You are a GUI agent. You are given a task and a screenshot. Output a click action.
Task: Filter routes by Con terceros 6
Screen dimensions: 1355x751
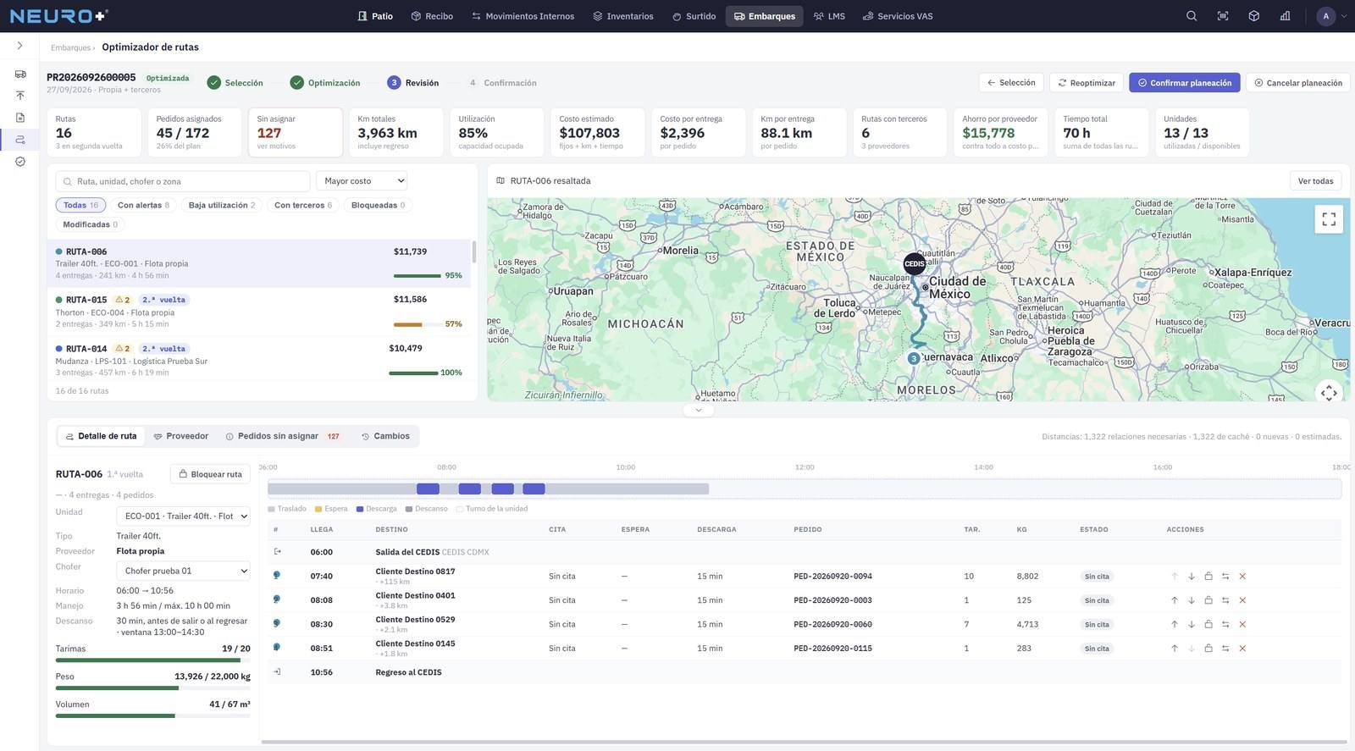click(x=303, y=205)
